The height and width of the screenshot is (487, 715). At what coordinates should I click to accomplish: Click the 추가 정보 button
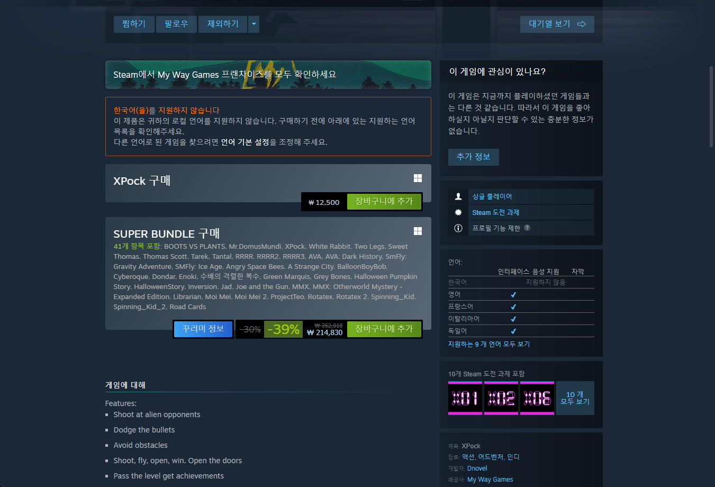pyautogui.click(x=474, y=157)
